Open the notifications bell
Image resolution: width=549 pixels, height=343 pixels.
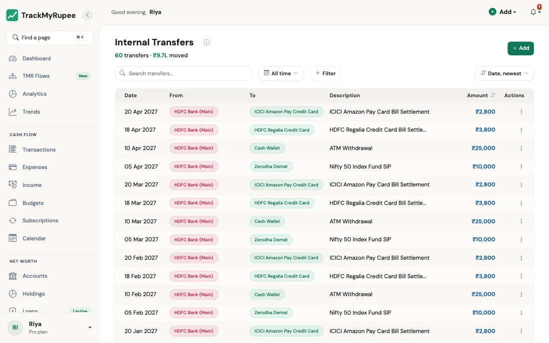[533, 12]
